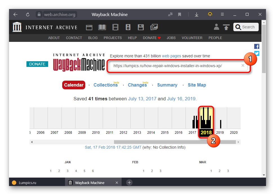The width and height of the screenshot is (275, 195).
Task: Open the Software floppy disk icon
Action: tap(141, 27)
